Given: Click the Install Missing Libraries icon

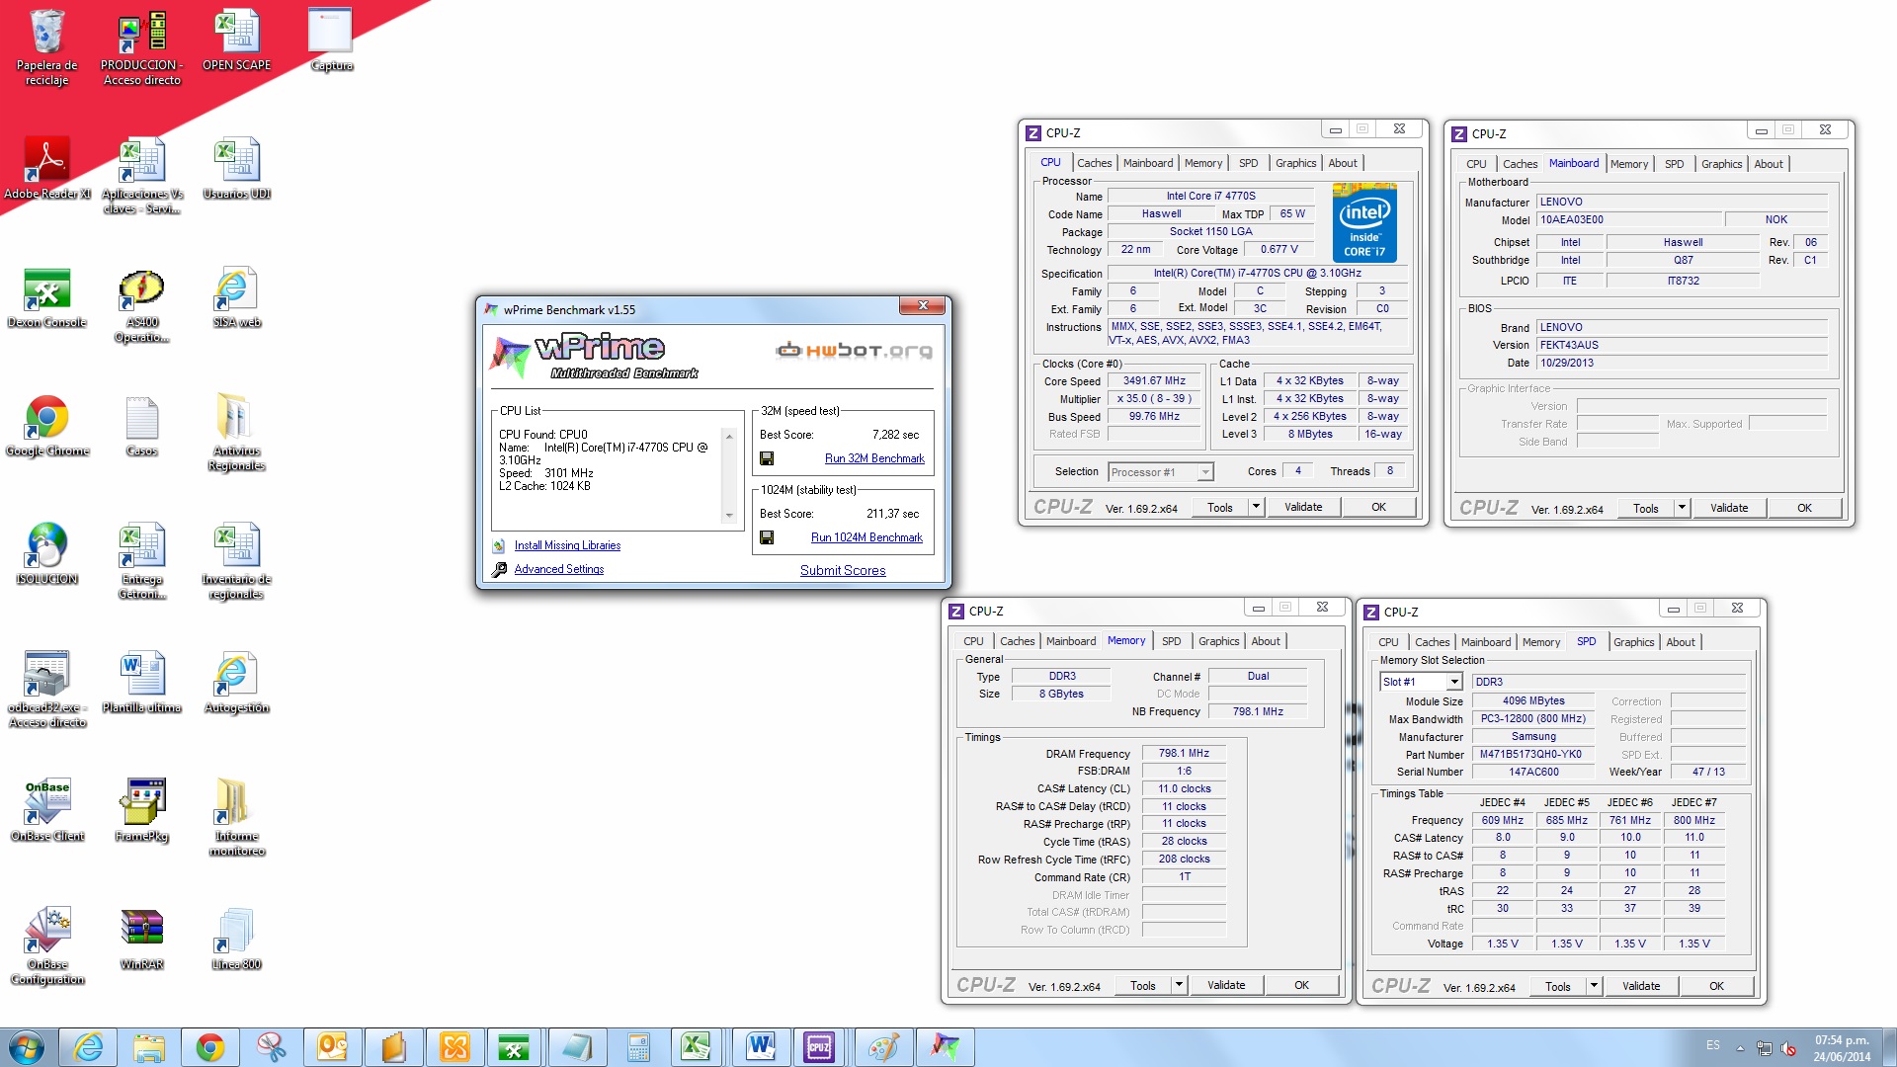Looking at the screenshot, I should [499, 545].
